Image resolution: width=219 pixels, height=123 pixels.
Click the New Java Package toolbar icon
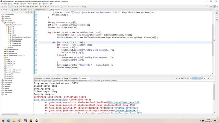click(33, 6)
